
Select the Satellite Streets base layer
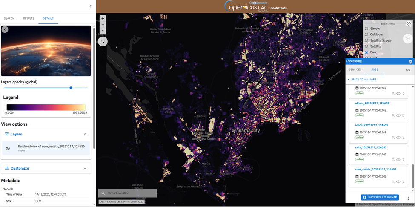(366, 40)
